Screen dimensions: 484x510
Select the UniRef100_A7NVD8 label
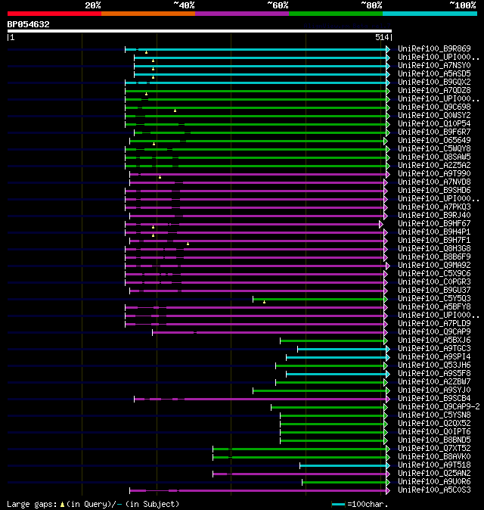(434, 182)
